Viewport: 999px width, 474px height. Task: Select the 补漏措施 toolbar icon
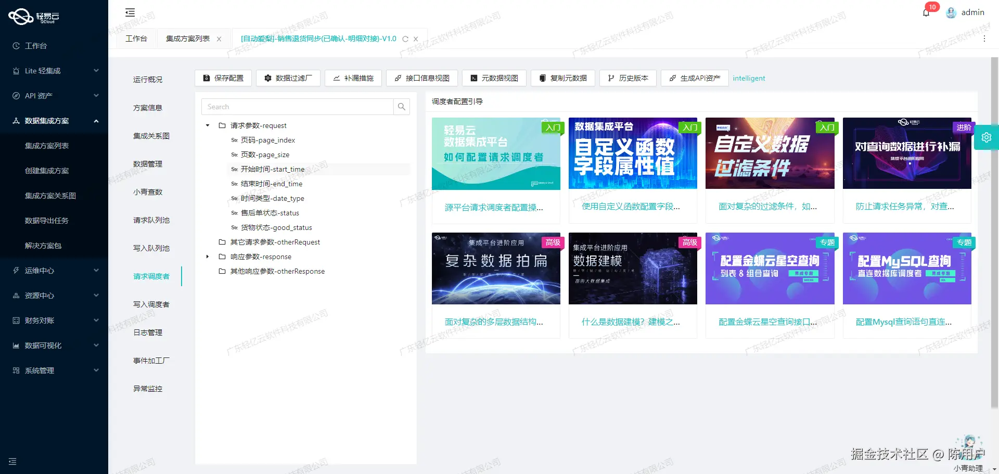335,78
